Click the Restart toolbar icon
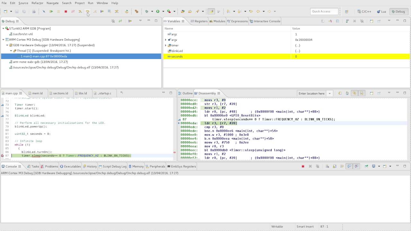411x231 pixels. tap(127, 12)
